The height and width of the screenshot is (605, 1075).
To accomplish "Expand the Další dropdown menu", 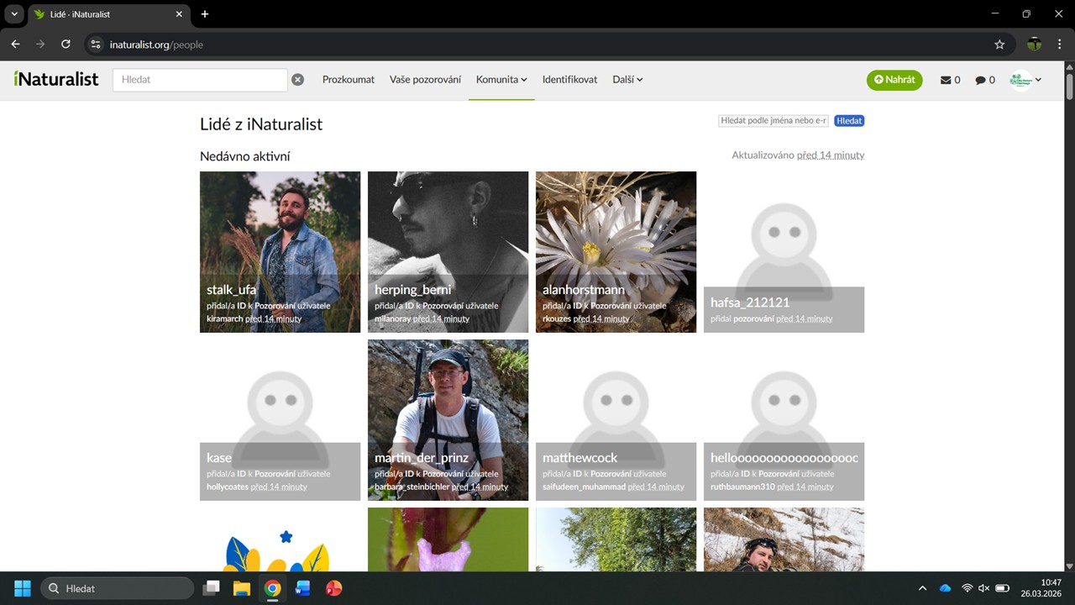I will pyautogui.click(x=627, y=80).
